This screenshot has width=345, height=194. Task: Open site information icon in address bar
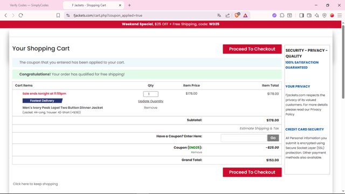[68, 16]
